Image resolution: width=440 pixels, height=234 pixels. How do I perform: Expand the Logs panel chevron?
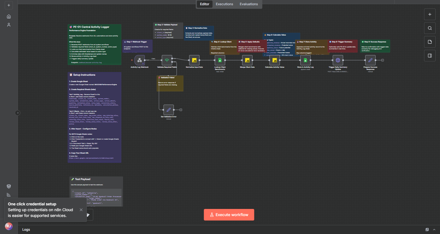[434, 230]
